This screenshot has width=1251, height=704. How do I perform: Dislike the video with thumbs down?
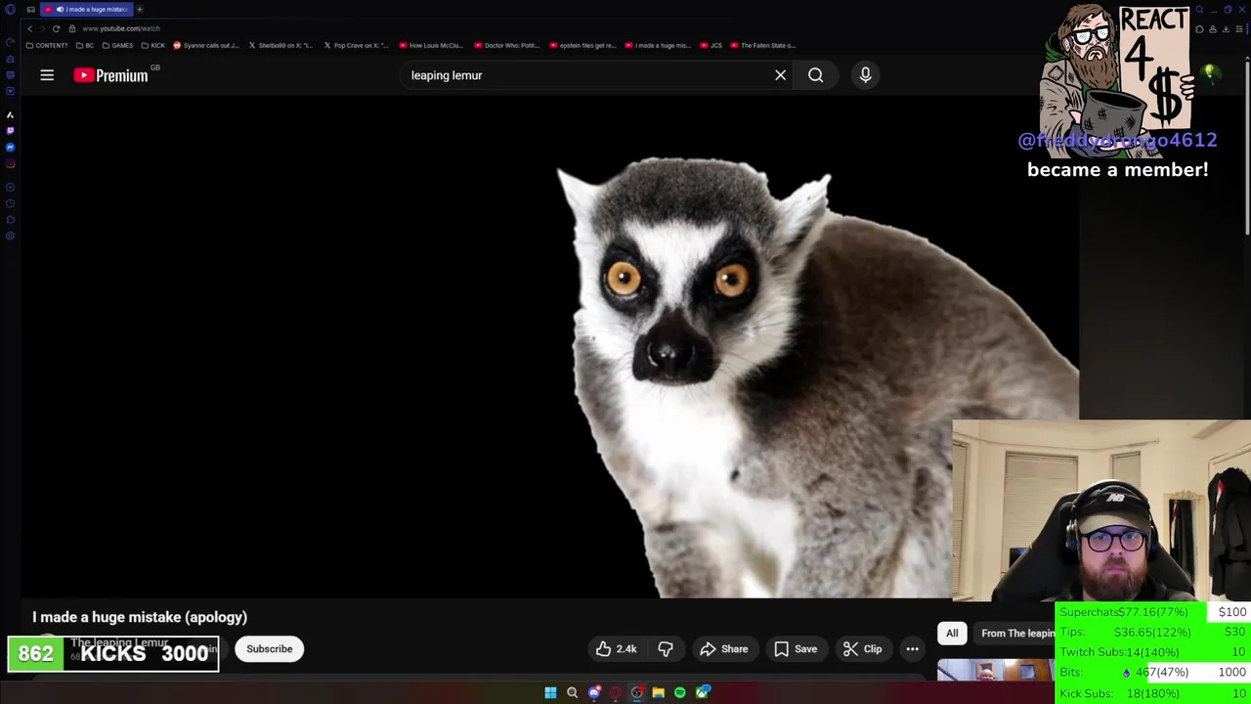click(666, 649)
